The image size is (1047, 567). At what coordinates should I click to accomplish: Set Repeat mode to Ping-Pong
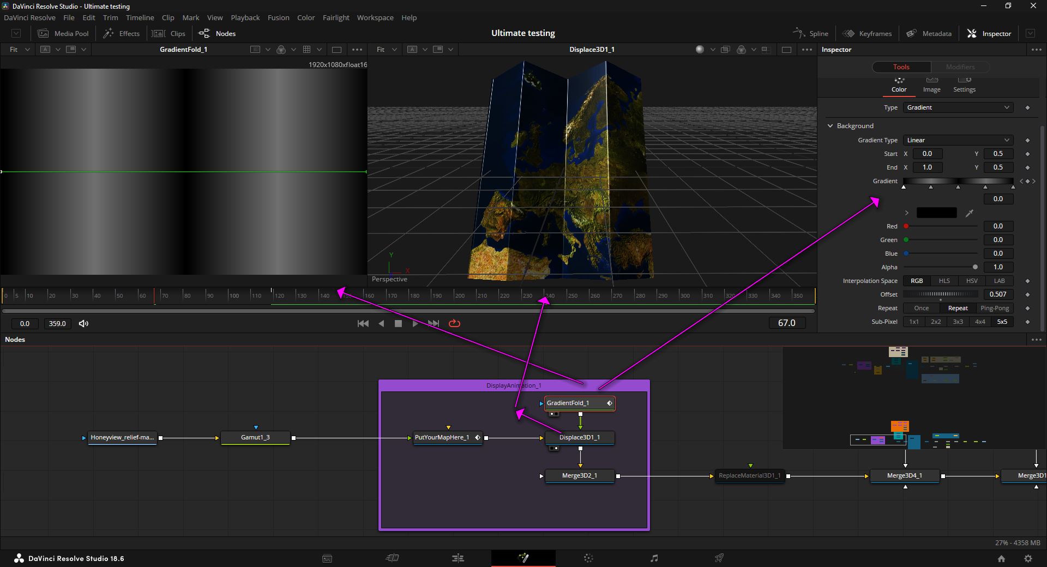(995, 308)
